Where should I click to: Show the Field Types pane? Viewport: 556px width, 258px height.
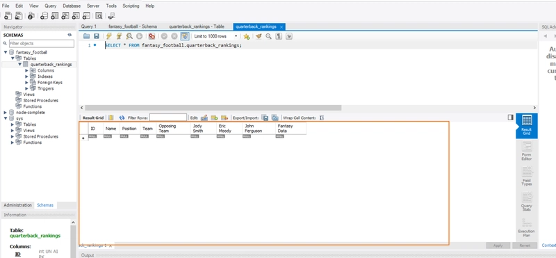tap(527, 177)
